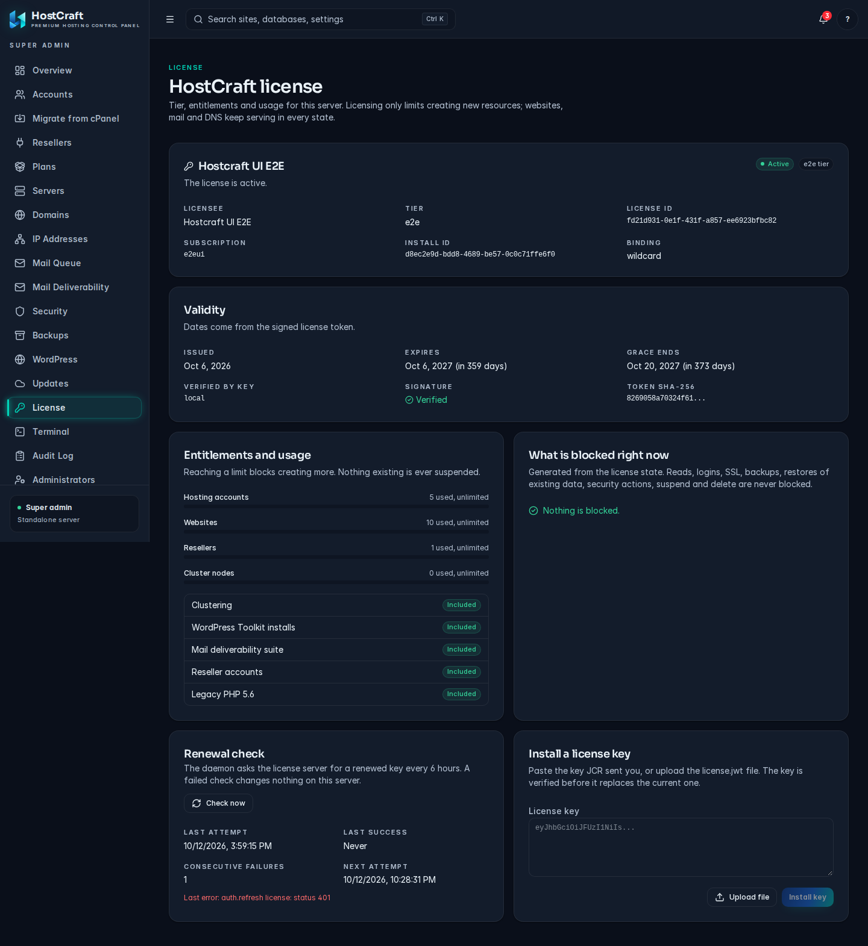Screen dimensions: 868x946
Task: Click the Plans stacked boxes icon
Action: tap(20, 167)
